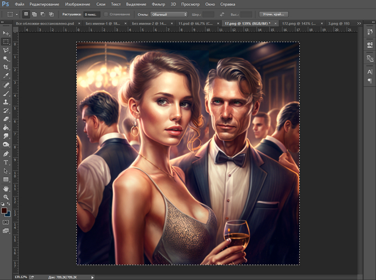Swap the width and height values
This screenshot has width=376, height=280.
click(x=221, y=14)
